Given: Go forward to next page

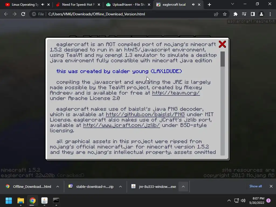Looking at the screenshot, I should click(15, 14).
